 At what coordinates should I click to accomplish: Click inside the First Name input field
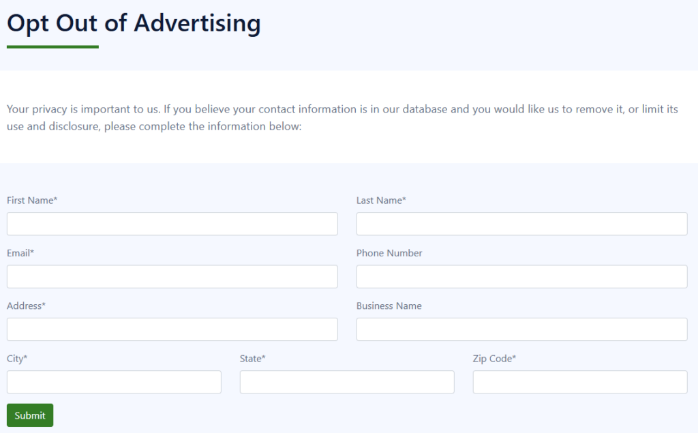pyautogui.click(x=172, y=224)
